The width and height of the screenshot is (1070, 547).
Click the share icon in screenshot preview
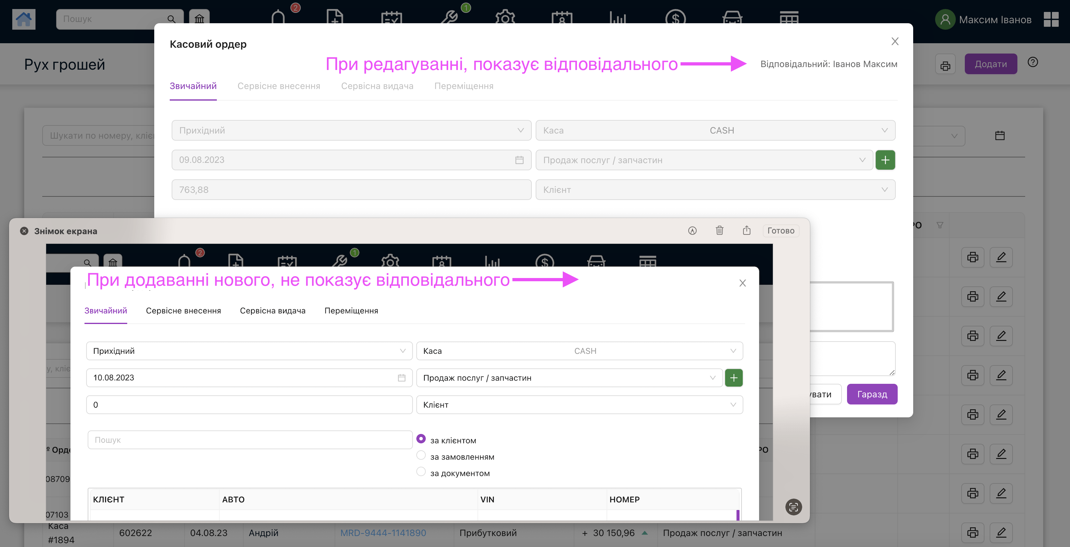tap(746, 230)
